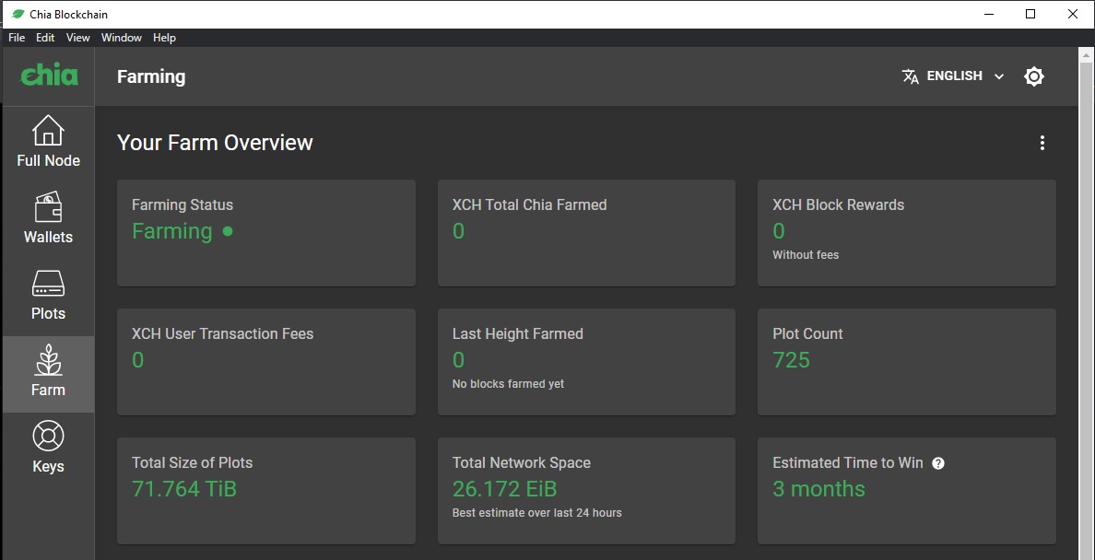
Task: Maximize the Chia Blockchain window
Action: click(x=1030, y=14)
